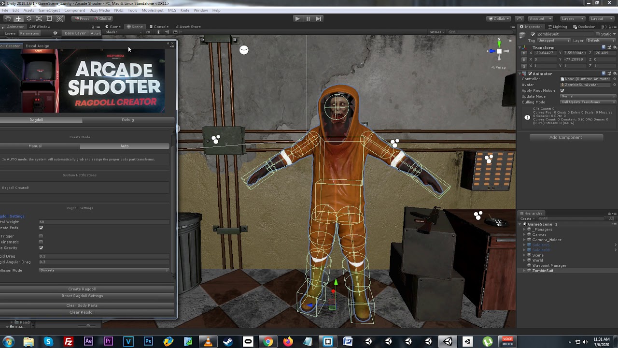The image size is (618, 348).
Task: Toggle 2D view in Scene
Action: click(148, 32)
